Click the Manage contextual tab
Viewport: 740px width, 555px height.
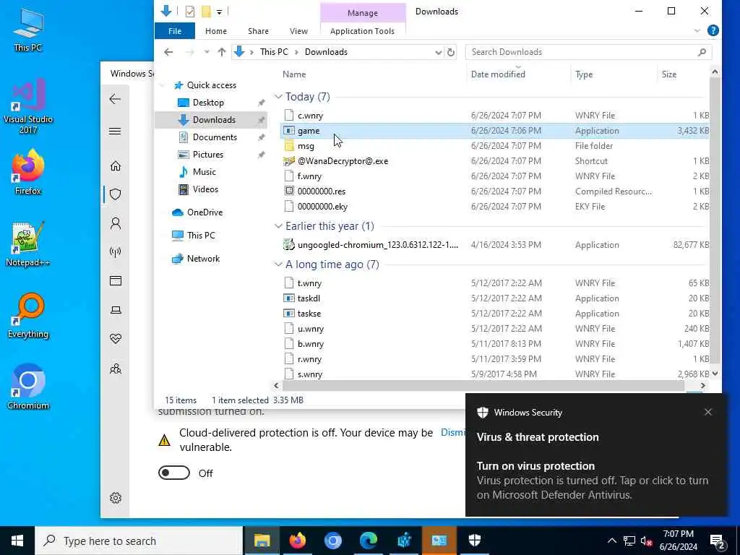coord(363,13)
